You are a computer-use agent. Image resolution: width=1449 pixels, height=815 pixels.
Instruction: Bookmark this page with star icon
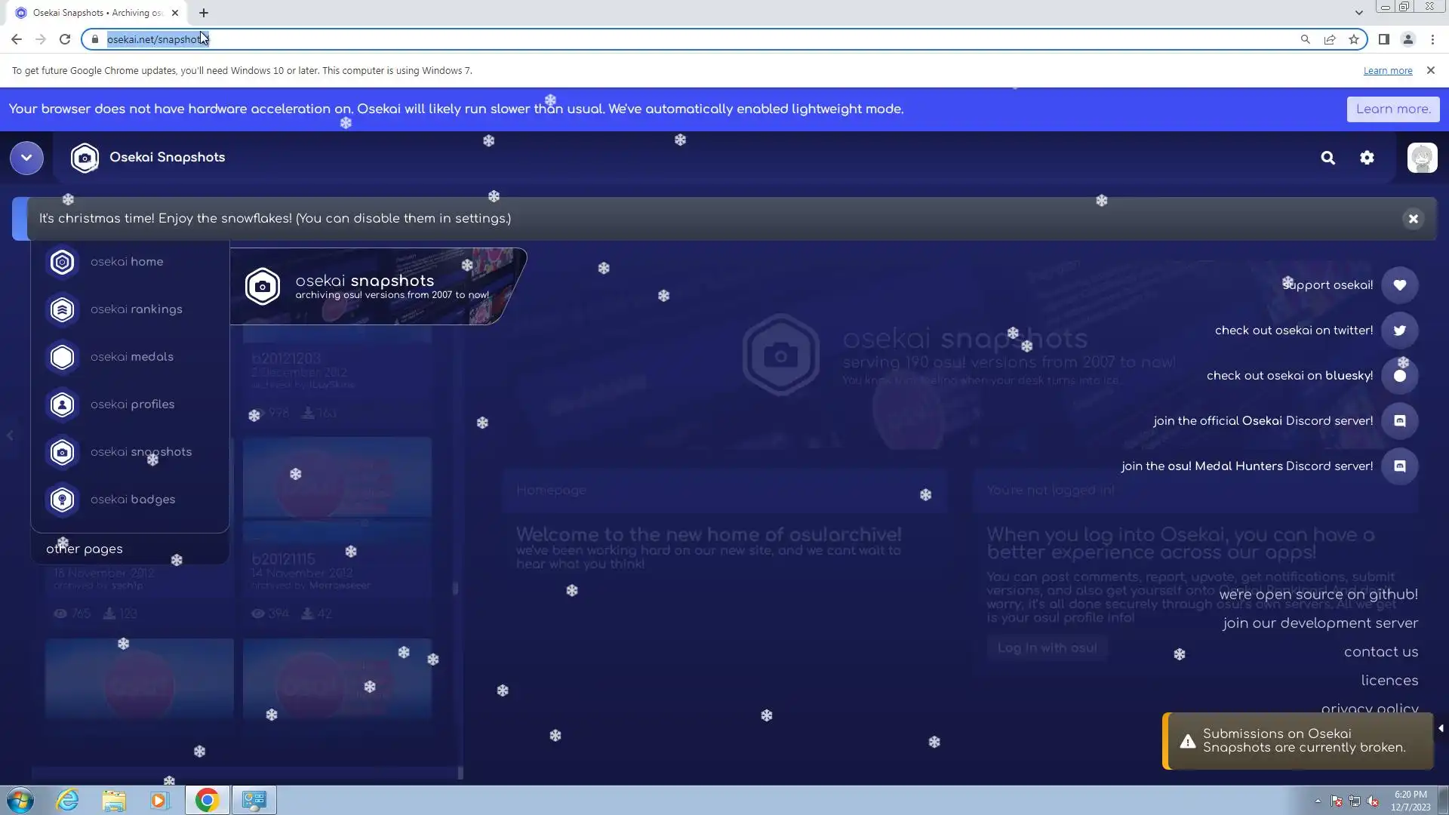pyautogui.click(x=1354, y=39)
